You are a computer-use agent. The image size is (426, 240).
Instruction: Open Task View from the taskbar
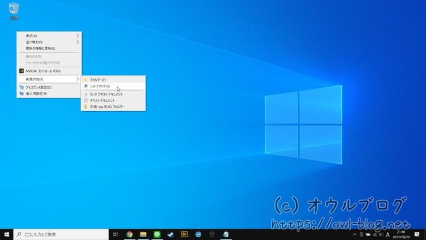(x=115, y=234)
